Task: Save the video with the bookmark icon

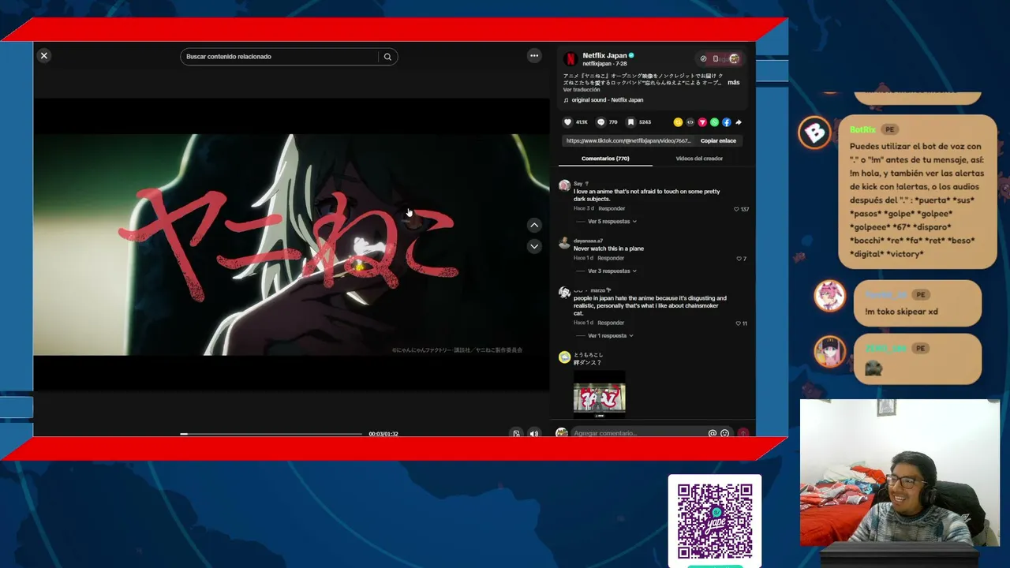Action: click(630, 122)
